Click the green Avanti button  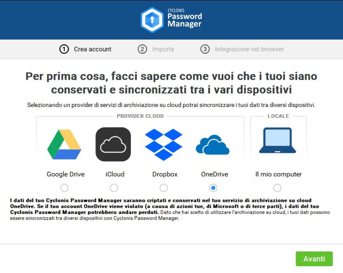[x=314, y=259]
